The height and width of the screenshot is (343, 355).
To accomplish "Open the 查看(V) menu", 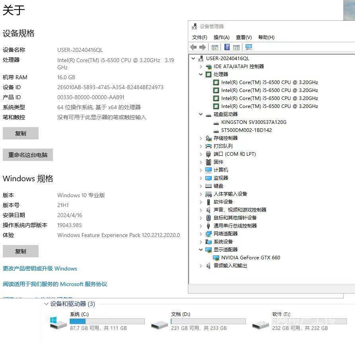I will pos(244,37).
